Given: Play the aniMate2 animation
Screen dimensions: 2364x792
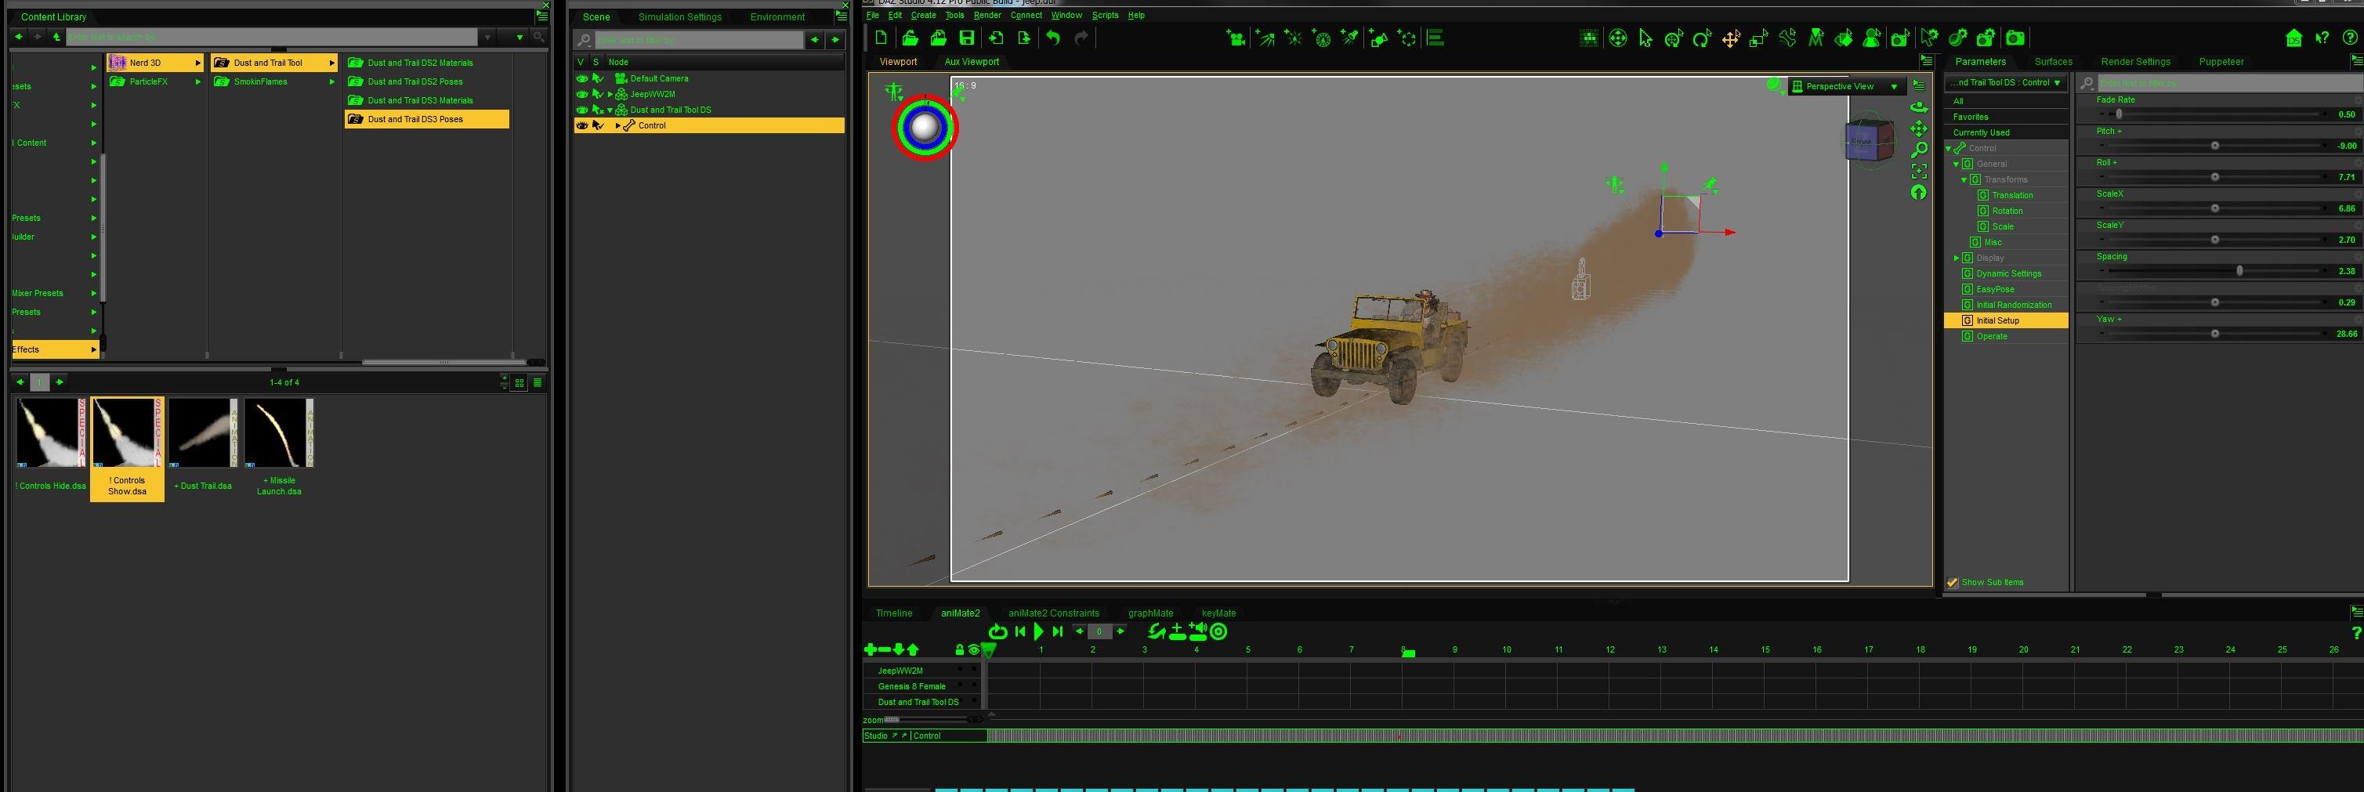Looking at the screenshot, I should [x=1039, y=631].
